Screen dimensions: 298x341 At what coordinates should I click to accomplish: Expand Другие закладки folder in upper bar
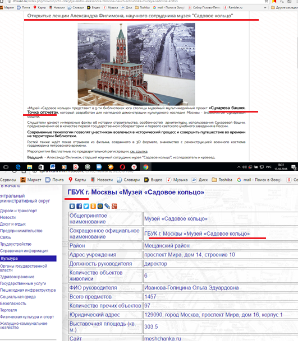285,7
